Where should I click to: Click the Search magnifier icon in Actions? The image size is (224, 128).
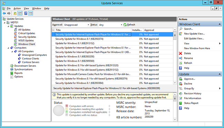point(181,29)
